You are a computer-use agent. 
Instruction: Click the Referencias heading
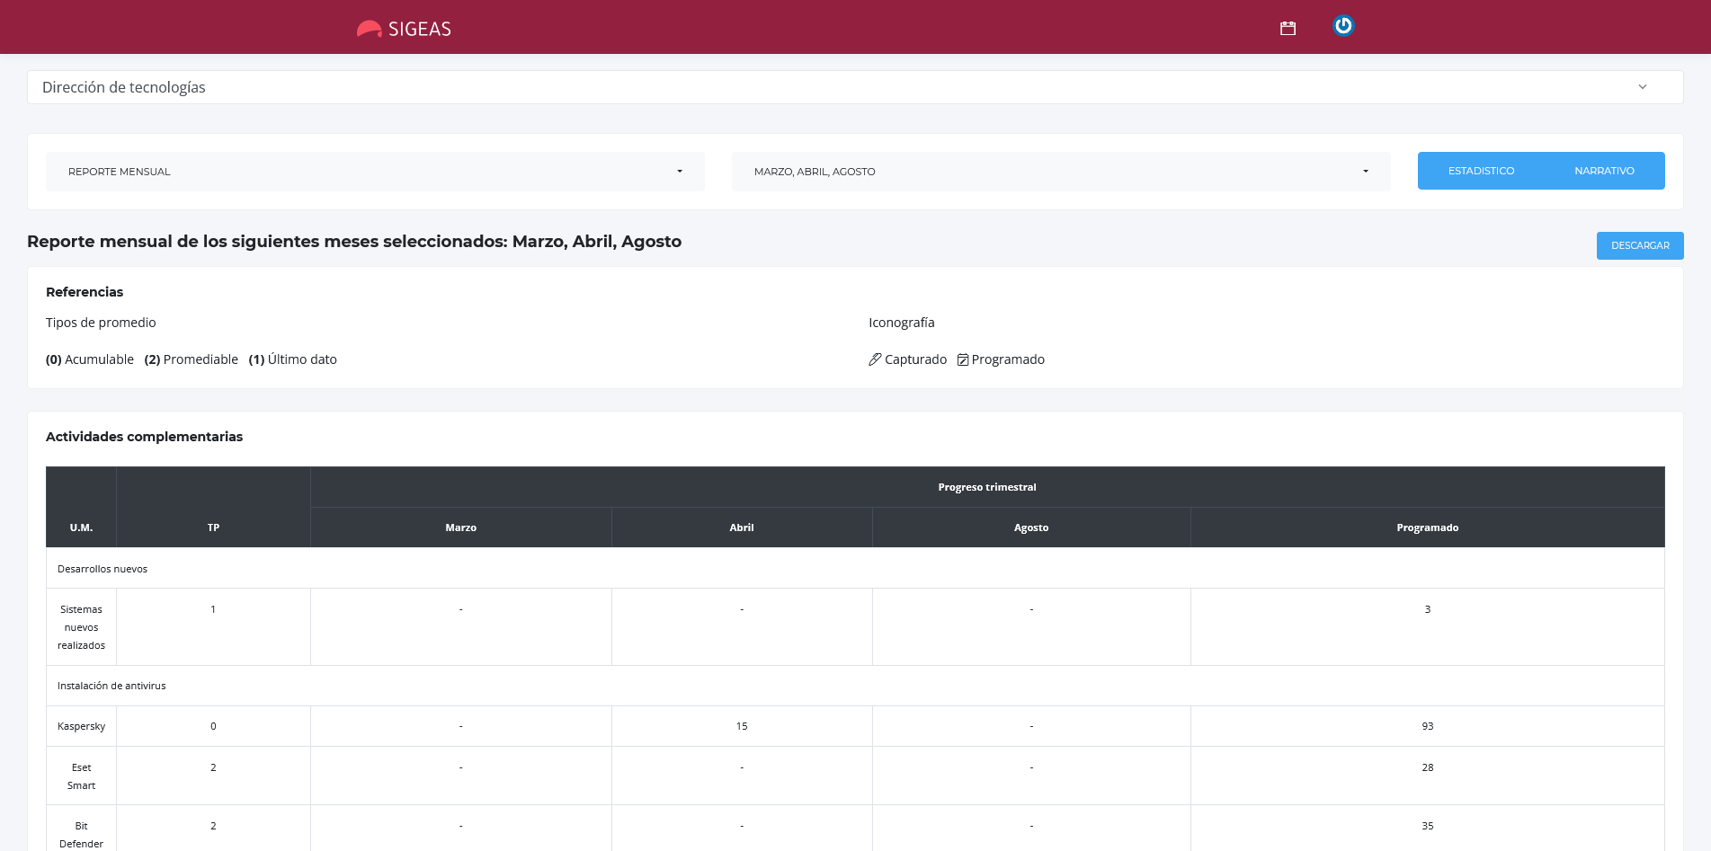point(85,292)
